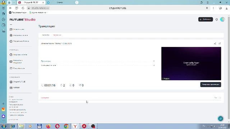Click the last footer link in sidebar list
This screenshot has height=129, width=230.
[x=16, y=115]
